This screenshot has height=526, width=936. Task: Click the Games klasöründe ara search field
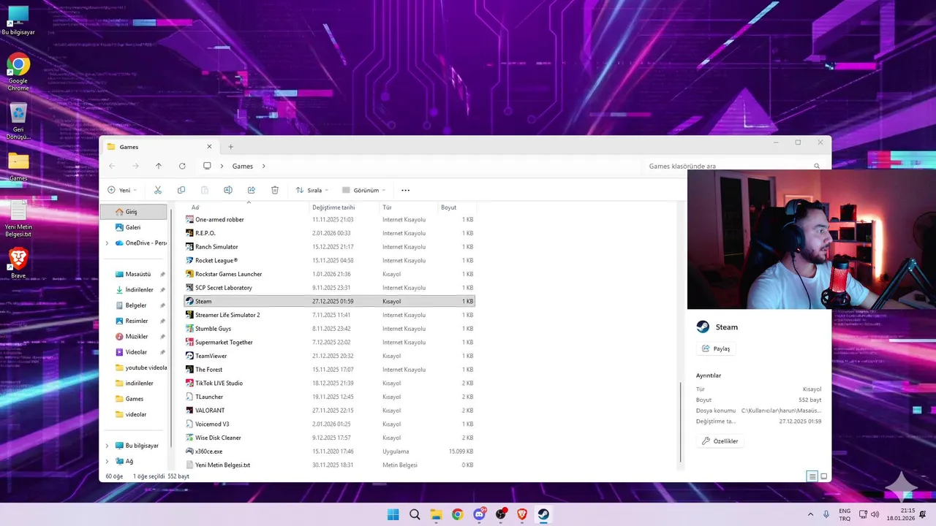pos(733,166)
